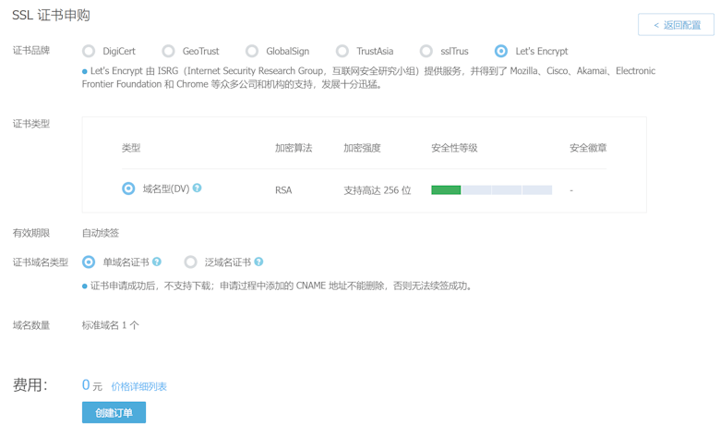Select the DigiCert brand radio button
The height and width of the screenshot is (438, 720).
[89, 51]
